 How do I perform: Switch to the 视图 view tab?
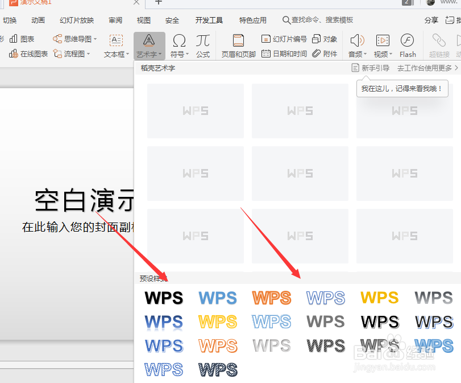(143, 20)
